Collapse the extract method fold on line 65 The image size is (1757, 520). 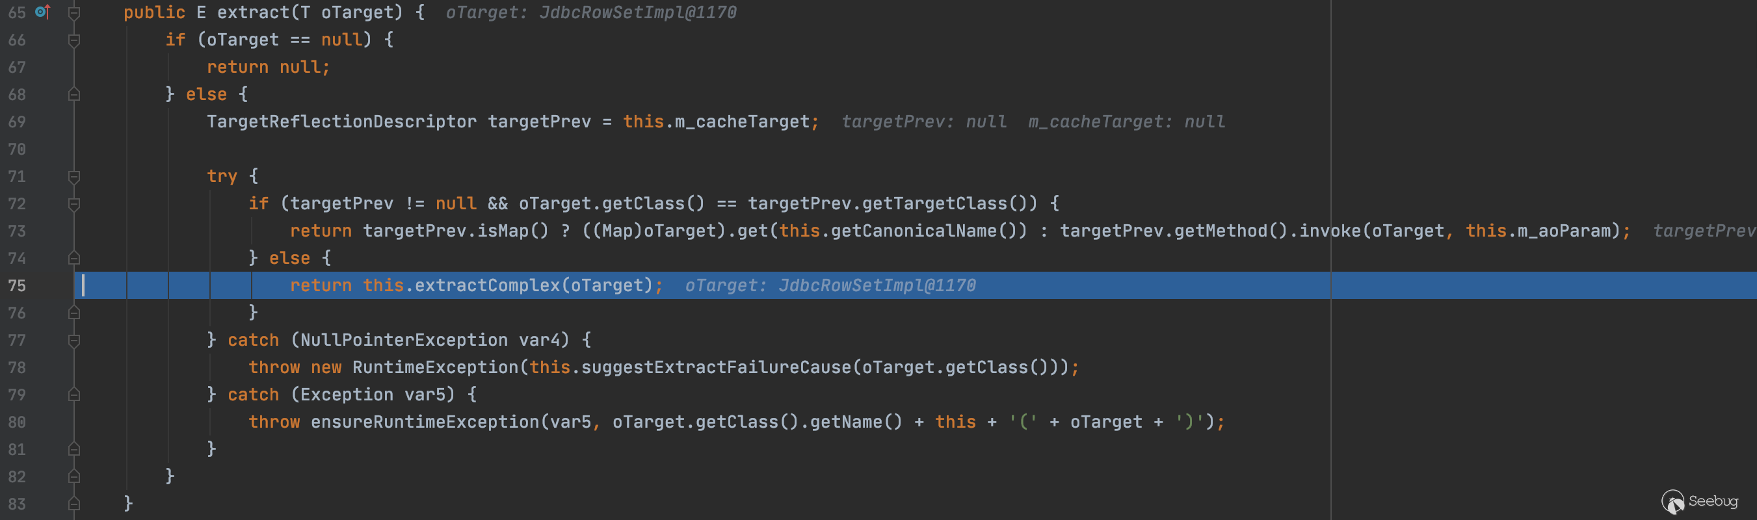click(74, 12)
